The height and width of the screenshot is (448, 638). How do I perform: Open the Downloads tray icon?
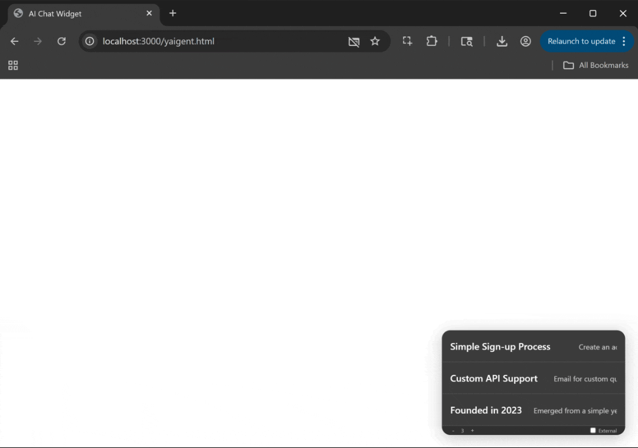pos(502,41)
